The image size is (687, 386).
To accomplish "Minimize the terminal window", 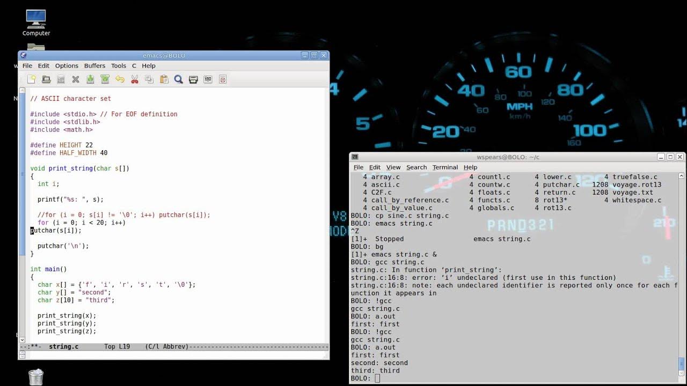I will click(x=661, y=157).
